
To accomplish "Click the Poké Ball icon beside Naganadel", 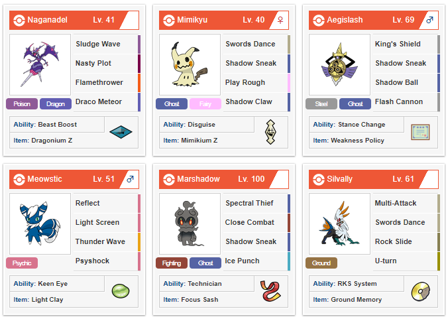I will 19,21.
